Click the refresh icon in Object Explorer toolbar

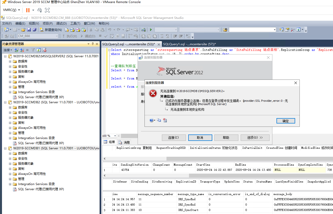39,50
